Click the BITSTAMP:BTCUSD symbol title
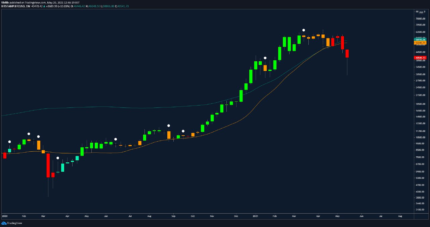The height and width of the screenshot is (227, 430). (x=13, y=6)
